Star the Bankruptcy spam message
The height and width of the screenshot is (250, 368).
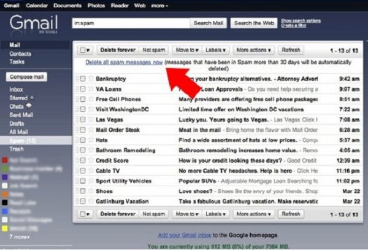[x=90, y=78]
